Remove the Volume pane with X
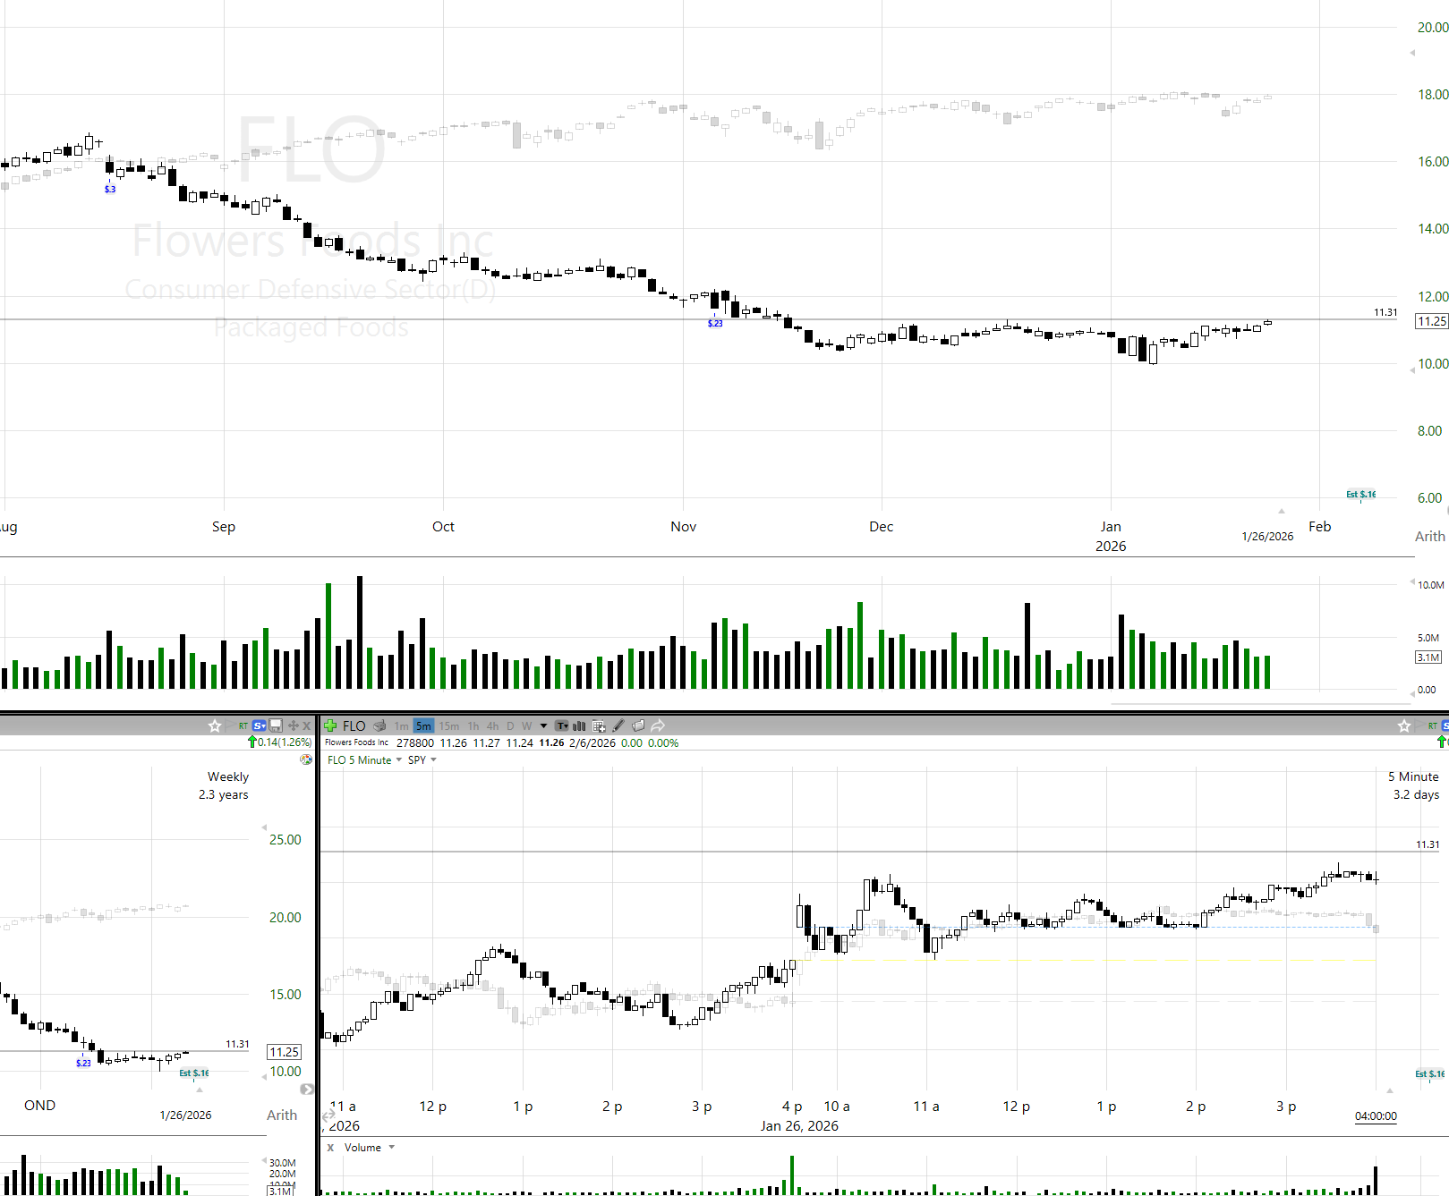Screen dimensions: 1449x1196 pos(330,1147)
